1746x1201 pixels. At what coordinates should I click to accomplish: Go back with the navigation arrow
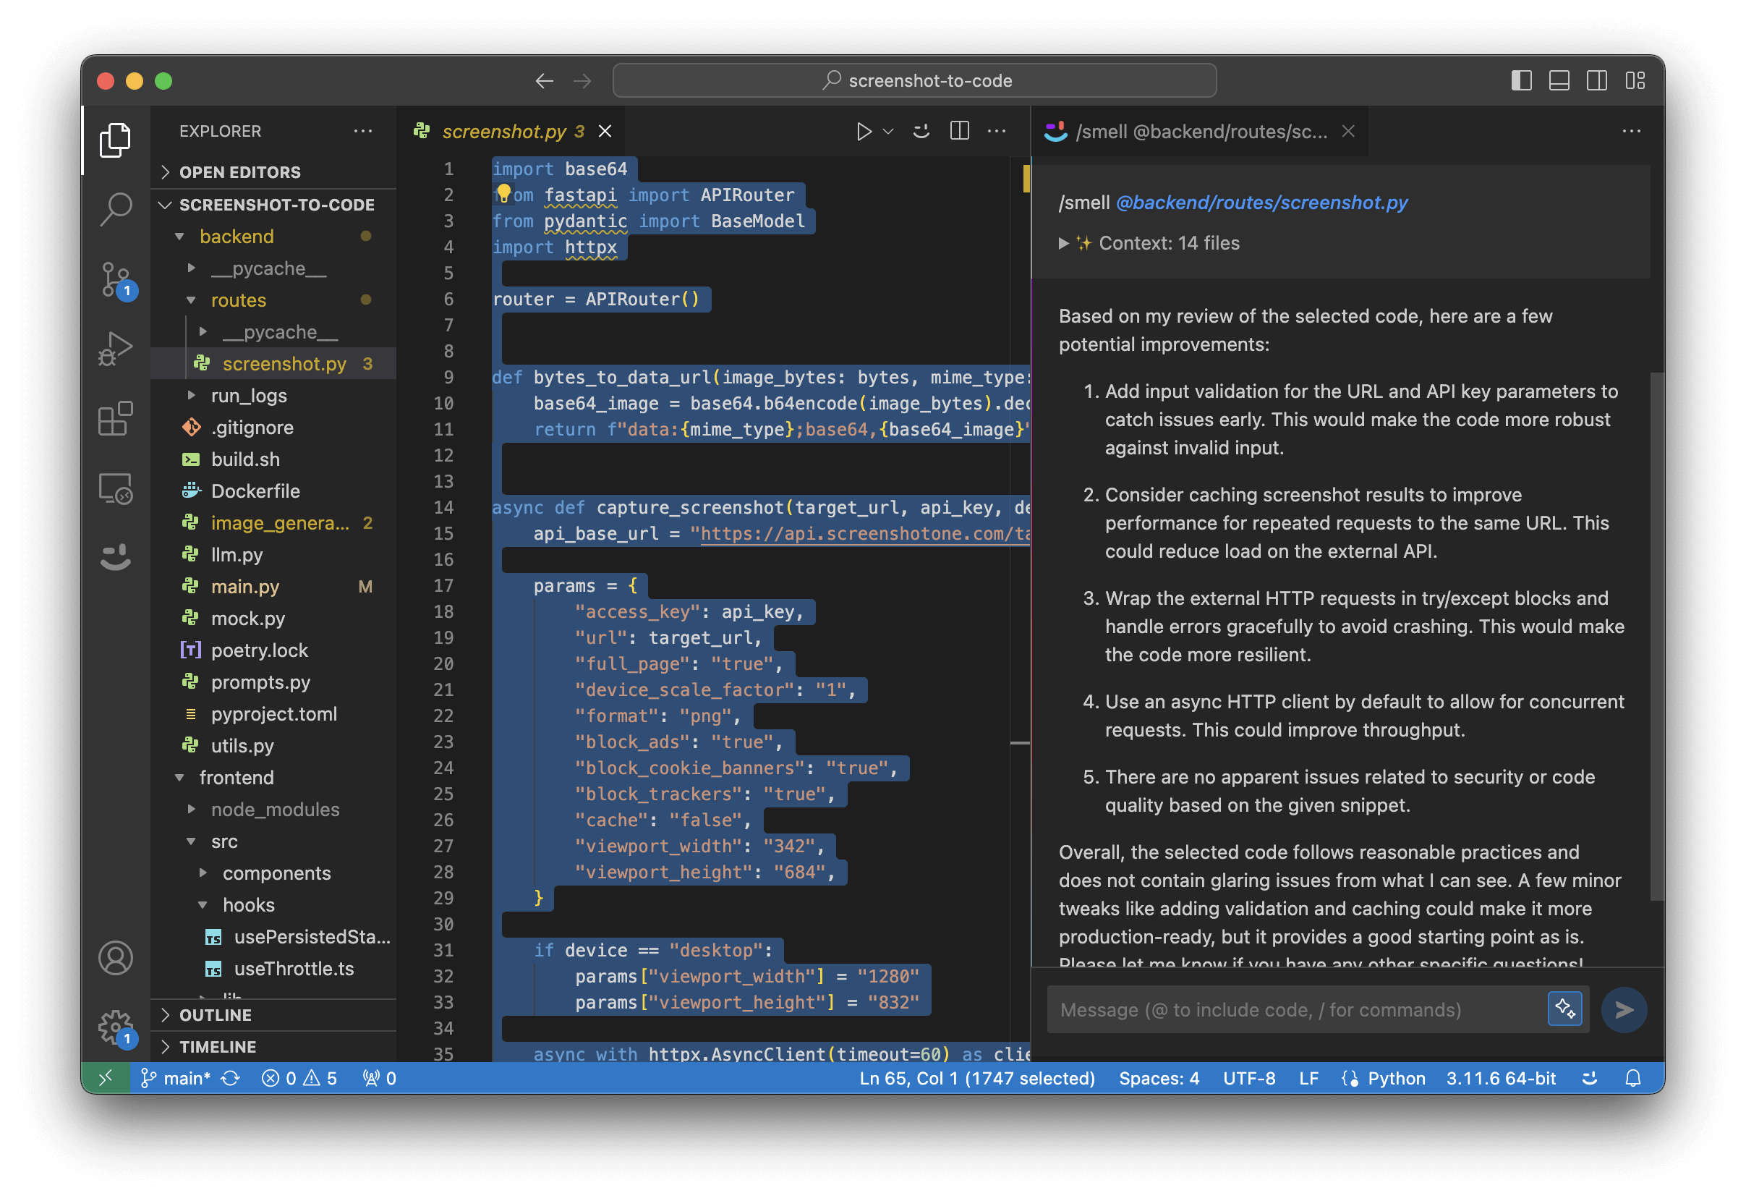point(544,80)
